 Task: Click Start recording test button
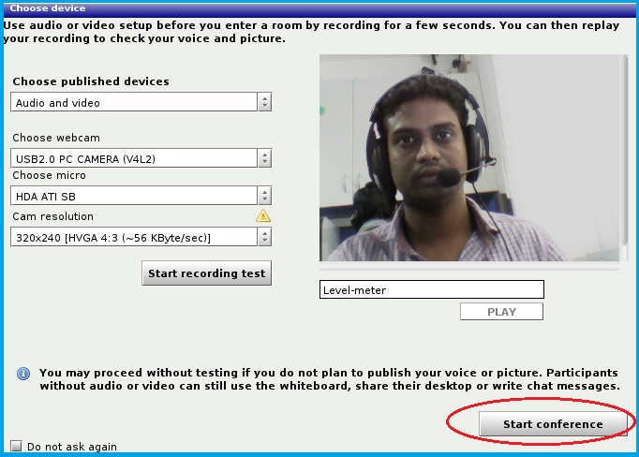coord(207,273)
